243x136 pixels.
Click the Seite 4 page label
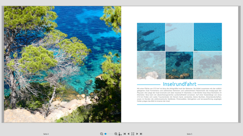46,134
